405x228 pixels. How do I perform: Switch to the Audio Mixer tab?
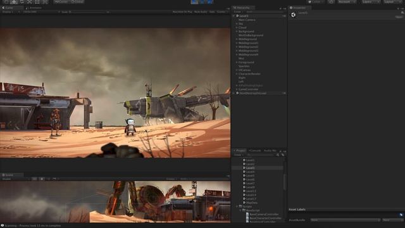270,151
